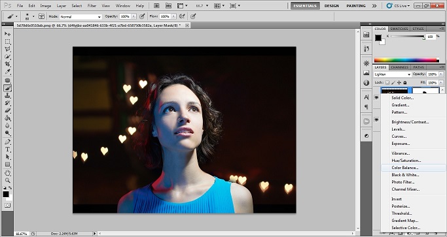
Task: Select the Quick Selection tool
Action: click(7, 57)
